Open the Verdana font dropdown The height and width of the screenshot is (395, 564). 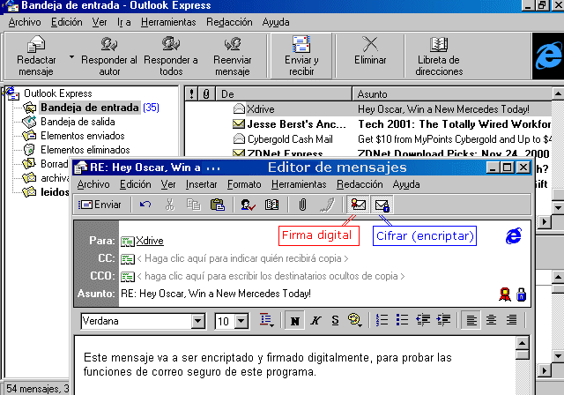point(197,321)
